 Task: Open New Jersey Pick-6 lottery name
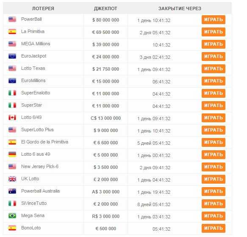40,166
